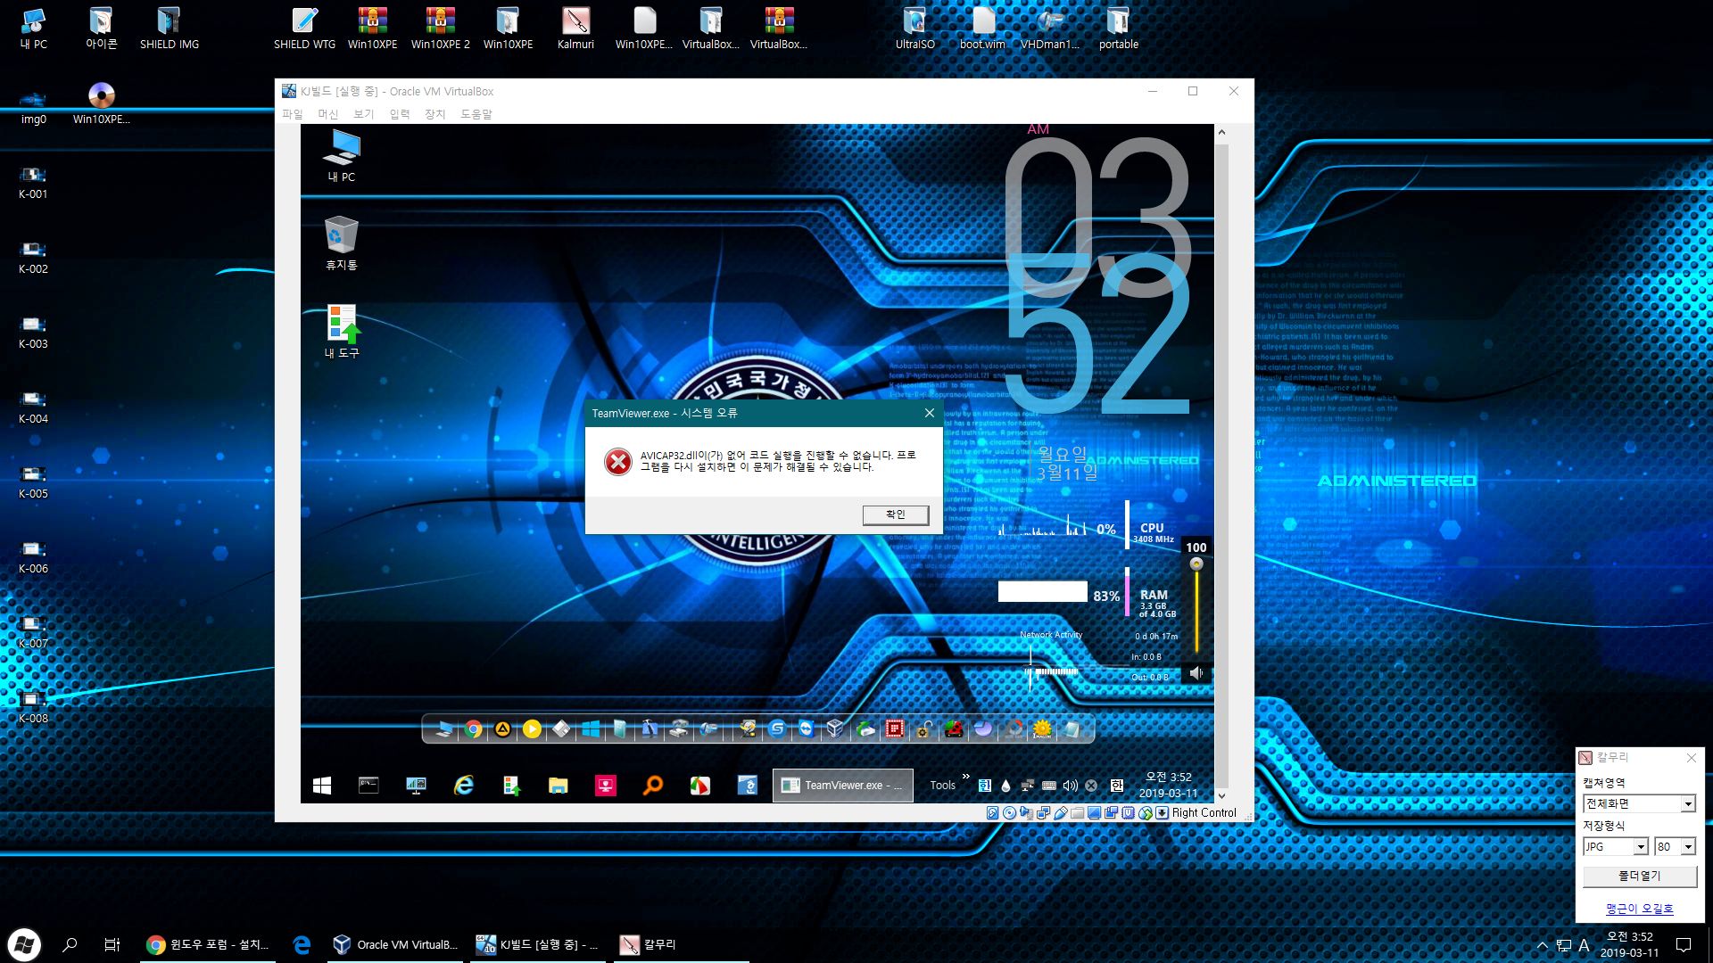Click 확인 button in error dialog
The height and width of the screenshot is (963, 1713).
tap(895, 514)
